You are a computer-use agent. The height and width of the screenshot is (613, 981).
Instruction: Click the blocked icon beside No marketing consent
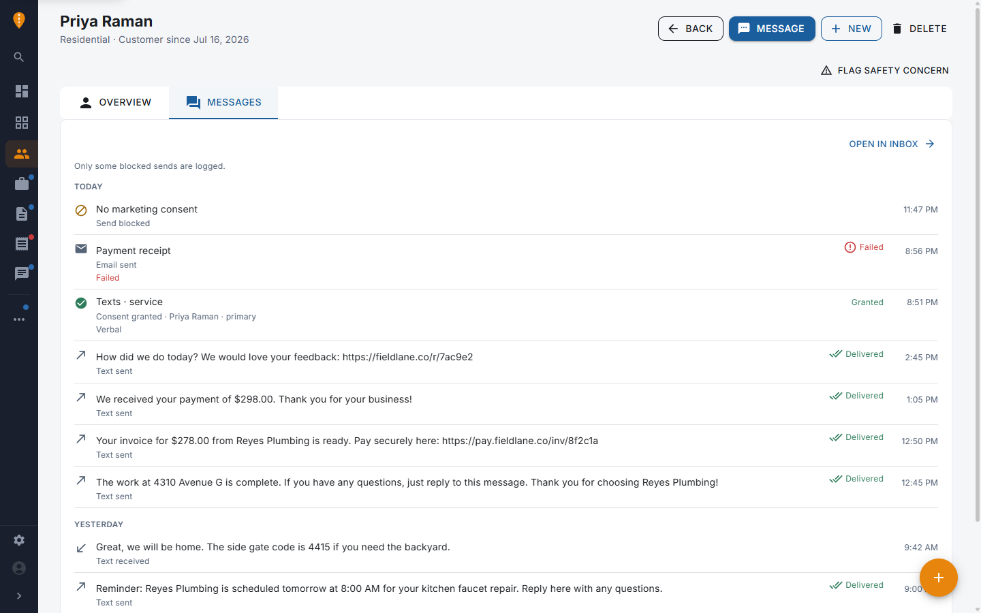tap(81, 210)
